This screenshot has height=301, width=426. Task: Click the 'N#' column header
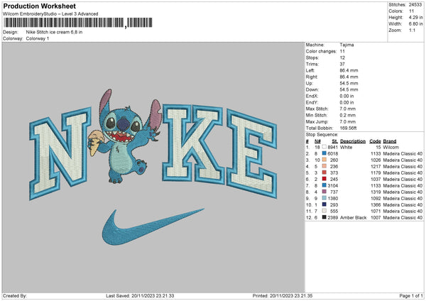point(317,141)
